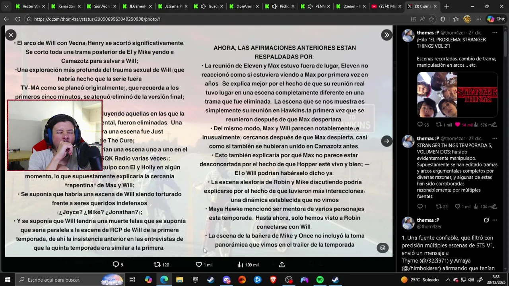509x286 pixels.
Task: Close the photo viewer with the X
Action: tap(11, 35)
